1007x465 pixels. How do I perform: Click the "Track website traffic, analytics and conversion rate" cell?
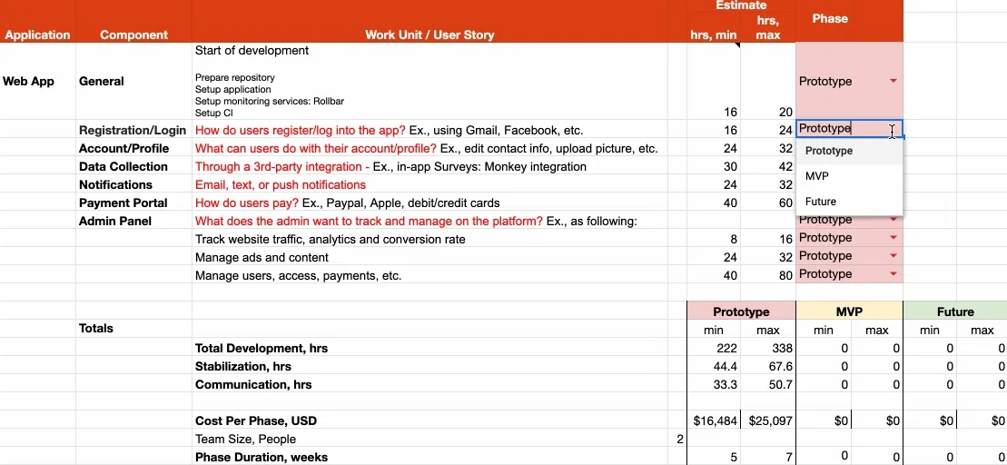[x=429, y=239]
